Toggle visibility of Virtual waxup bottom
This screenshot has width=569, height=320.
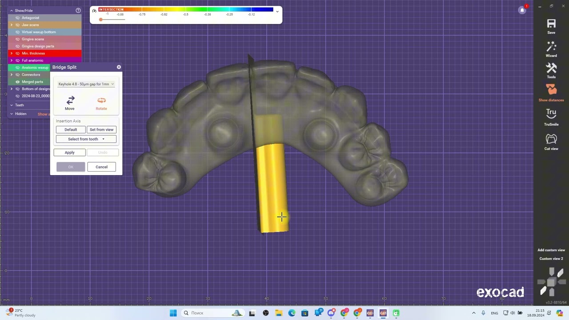click(x=17, y=32)
